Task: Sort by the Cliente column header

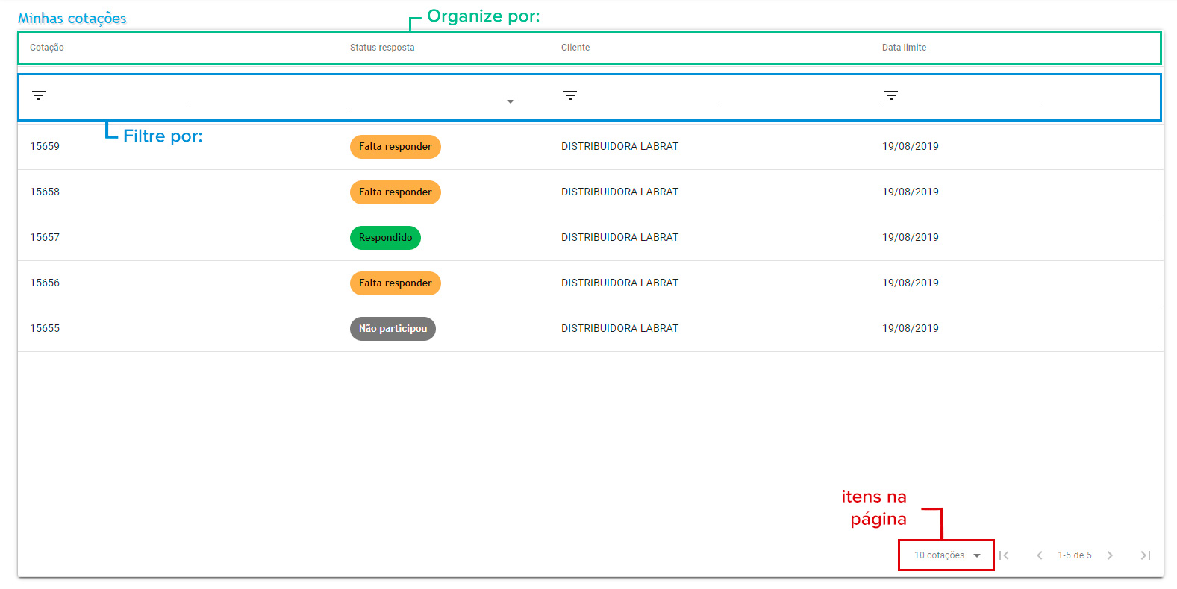Action: [x=575, y=48]
